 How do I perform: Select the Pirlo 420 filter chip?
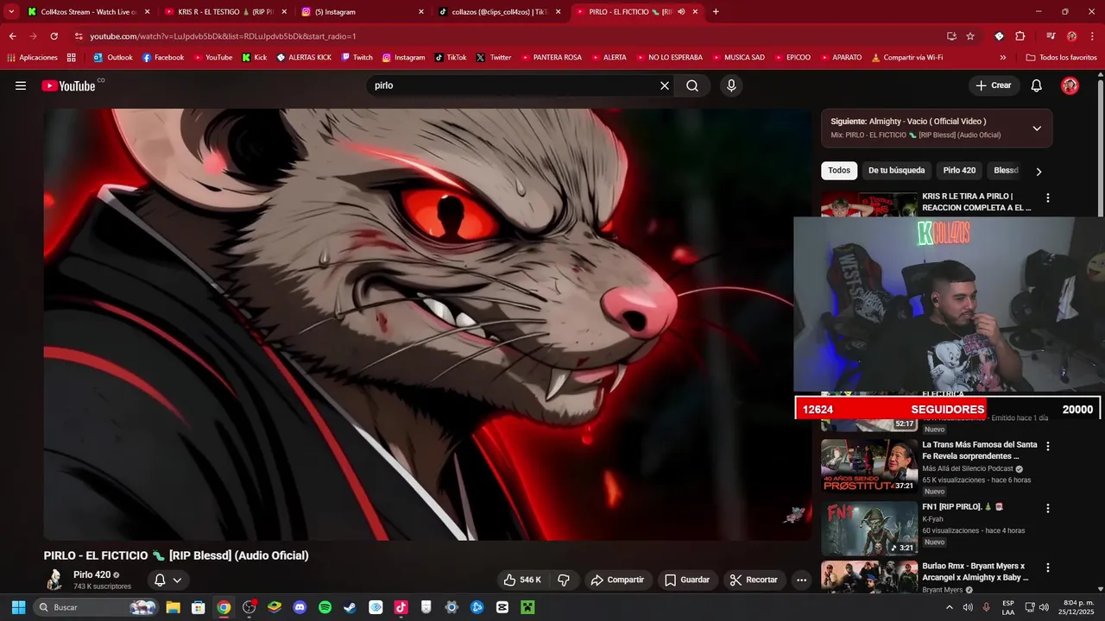[959, 171]
